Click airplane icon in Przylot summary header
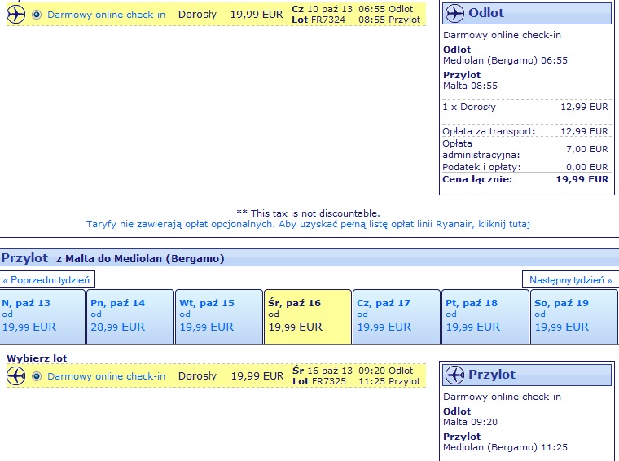The width and height of the screenshot is (619, 461). pos(454,375)
